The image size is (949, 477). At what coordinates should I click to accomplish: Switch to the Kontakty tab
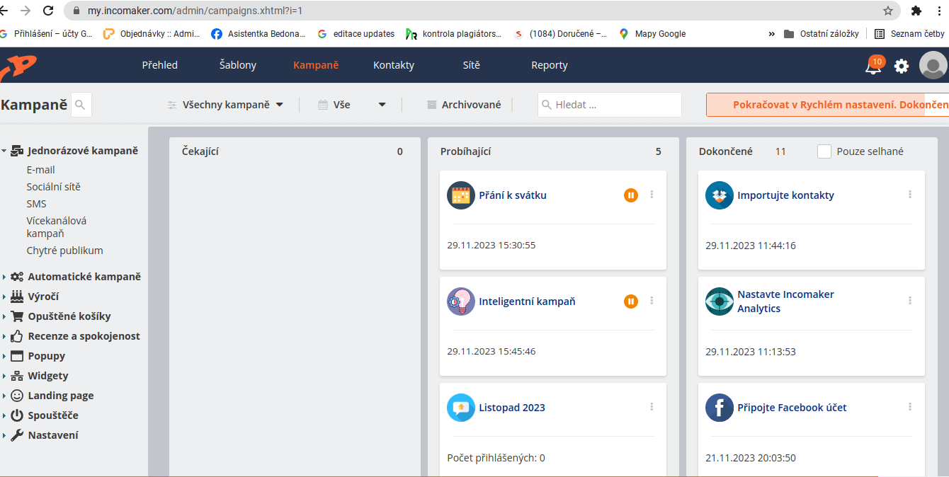click(x=393, y=64)
